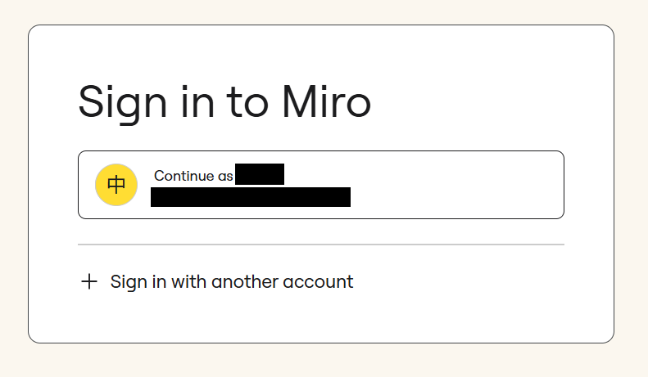
Task: Click the plus icon beside another account
Action: pyautogui.click(x=89, y=282)
